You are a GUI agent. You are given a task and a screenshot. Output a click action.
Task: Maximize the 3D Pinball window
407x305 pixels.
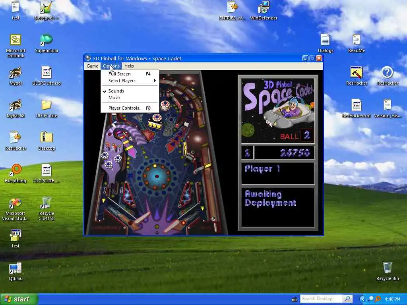tap(312, 58)
